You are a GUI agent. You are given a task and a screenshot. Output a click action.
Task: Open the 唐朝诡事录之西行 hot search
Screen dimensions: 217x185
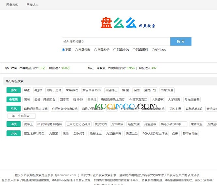(113, 99)
